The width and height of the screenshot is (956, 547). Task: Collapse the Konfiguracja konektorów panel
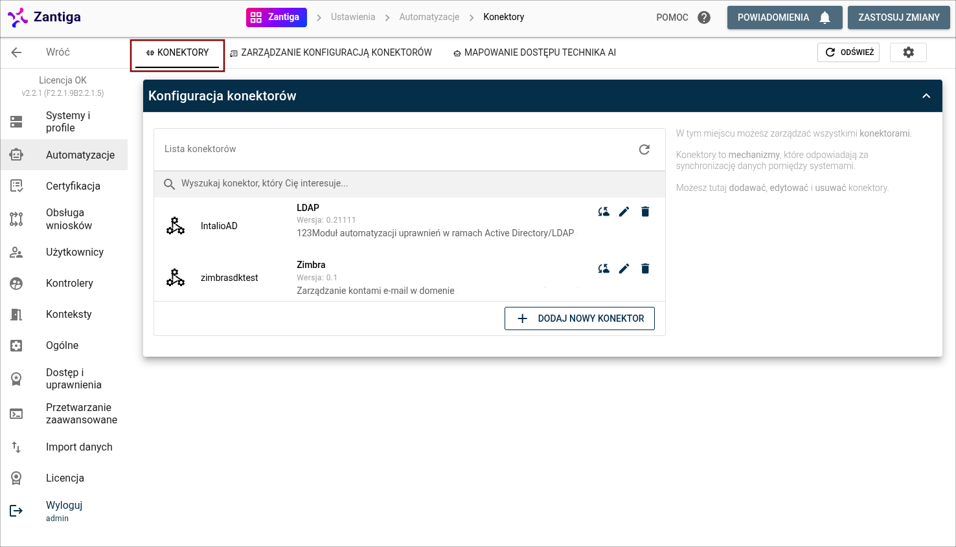coord(926,96)
